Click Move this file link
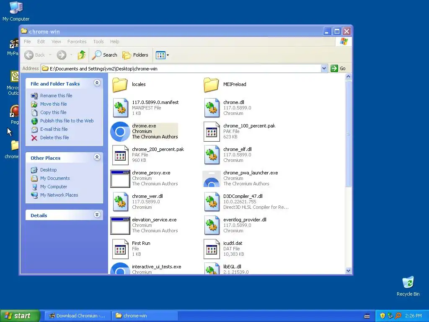429x322 pixels. pos(53,104)
